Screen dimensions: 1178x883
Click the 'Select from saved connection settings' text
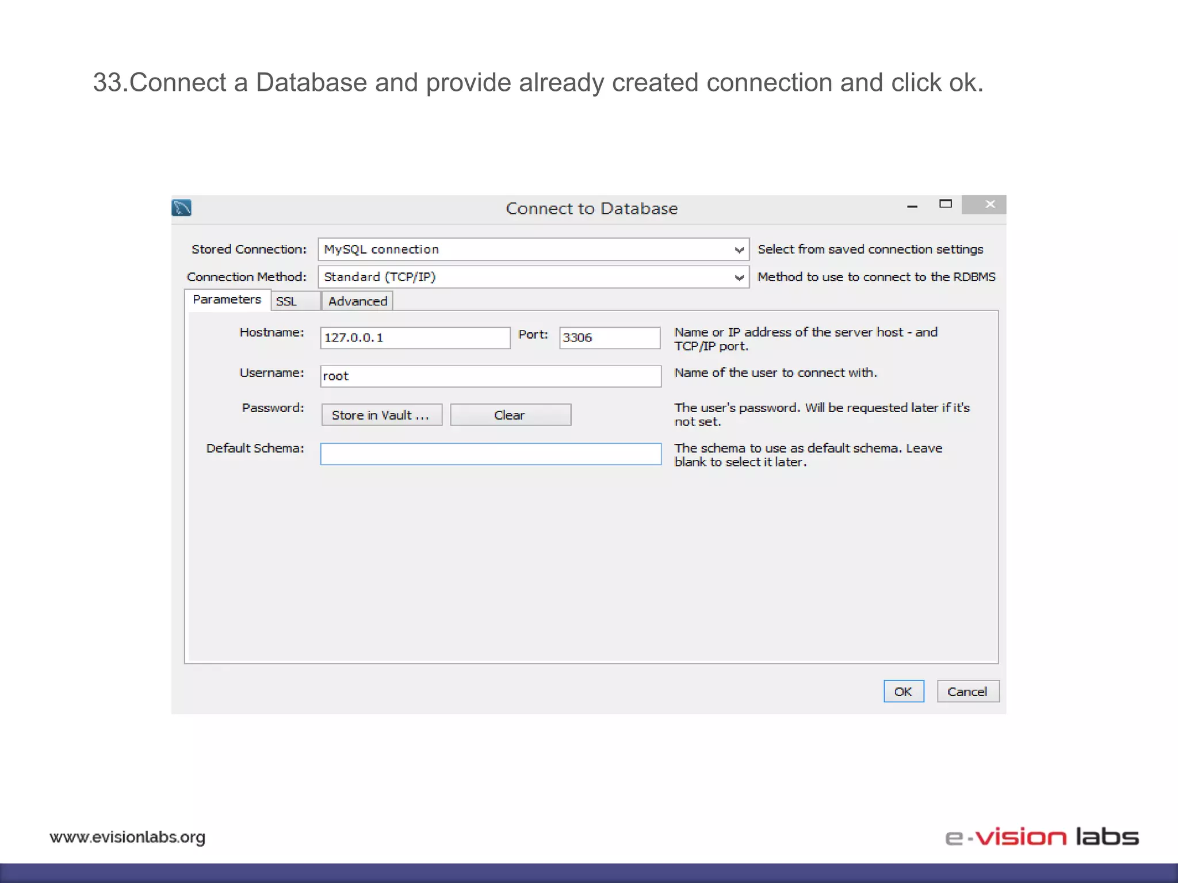pos(870,249)
